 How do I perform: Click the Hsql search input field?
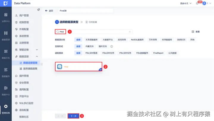94,32
